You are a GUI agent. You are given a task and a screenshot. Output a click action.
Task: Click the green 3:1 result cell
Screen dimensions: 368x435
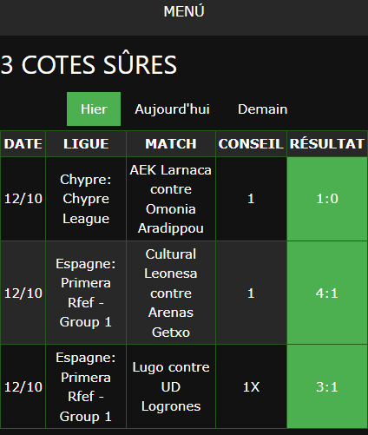pos(327,386)
